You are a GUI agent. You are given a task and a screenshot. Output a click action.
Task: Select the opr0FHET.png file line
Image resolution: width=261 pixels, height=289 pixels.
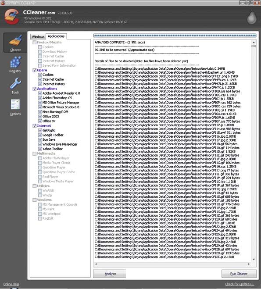tap(166, 76)
